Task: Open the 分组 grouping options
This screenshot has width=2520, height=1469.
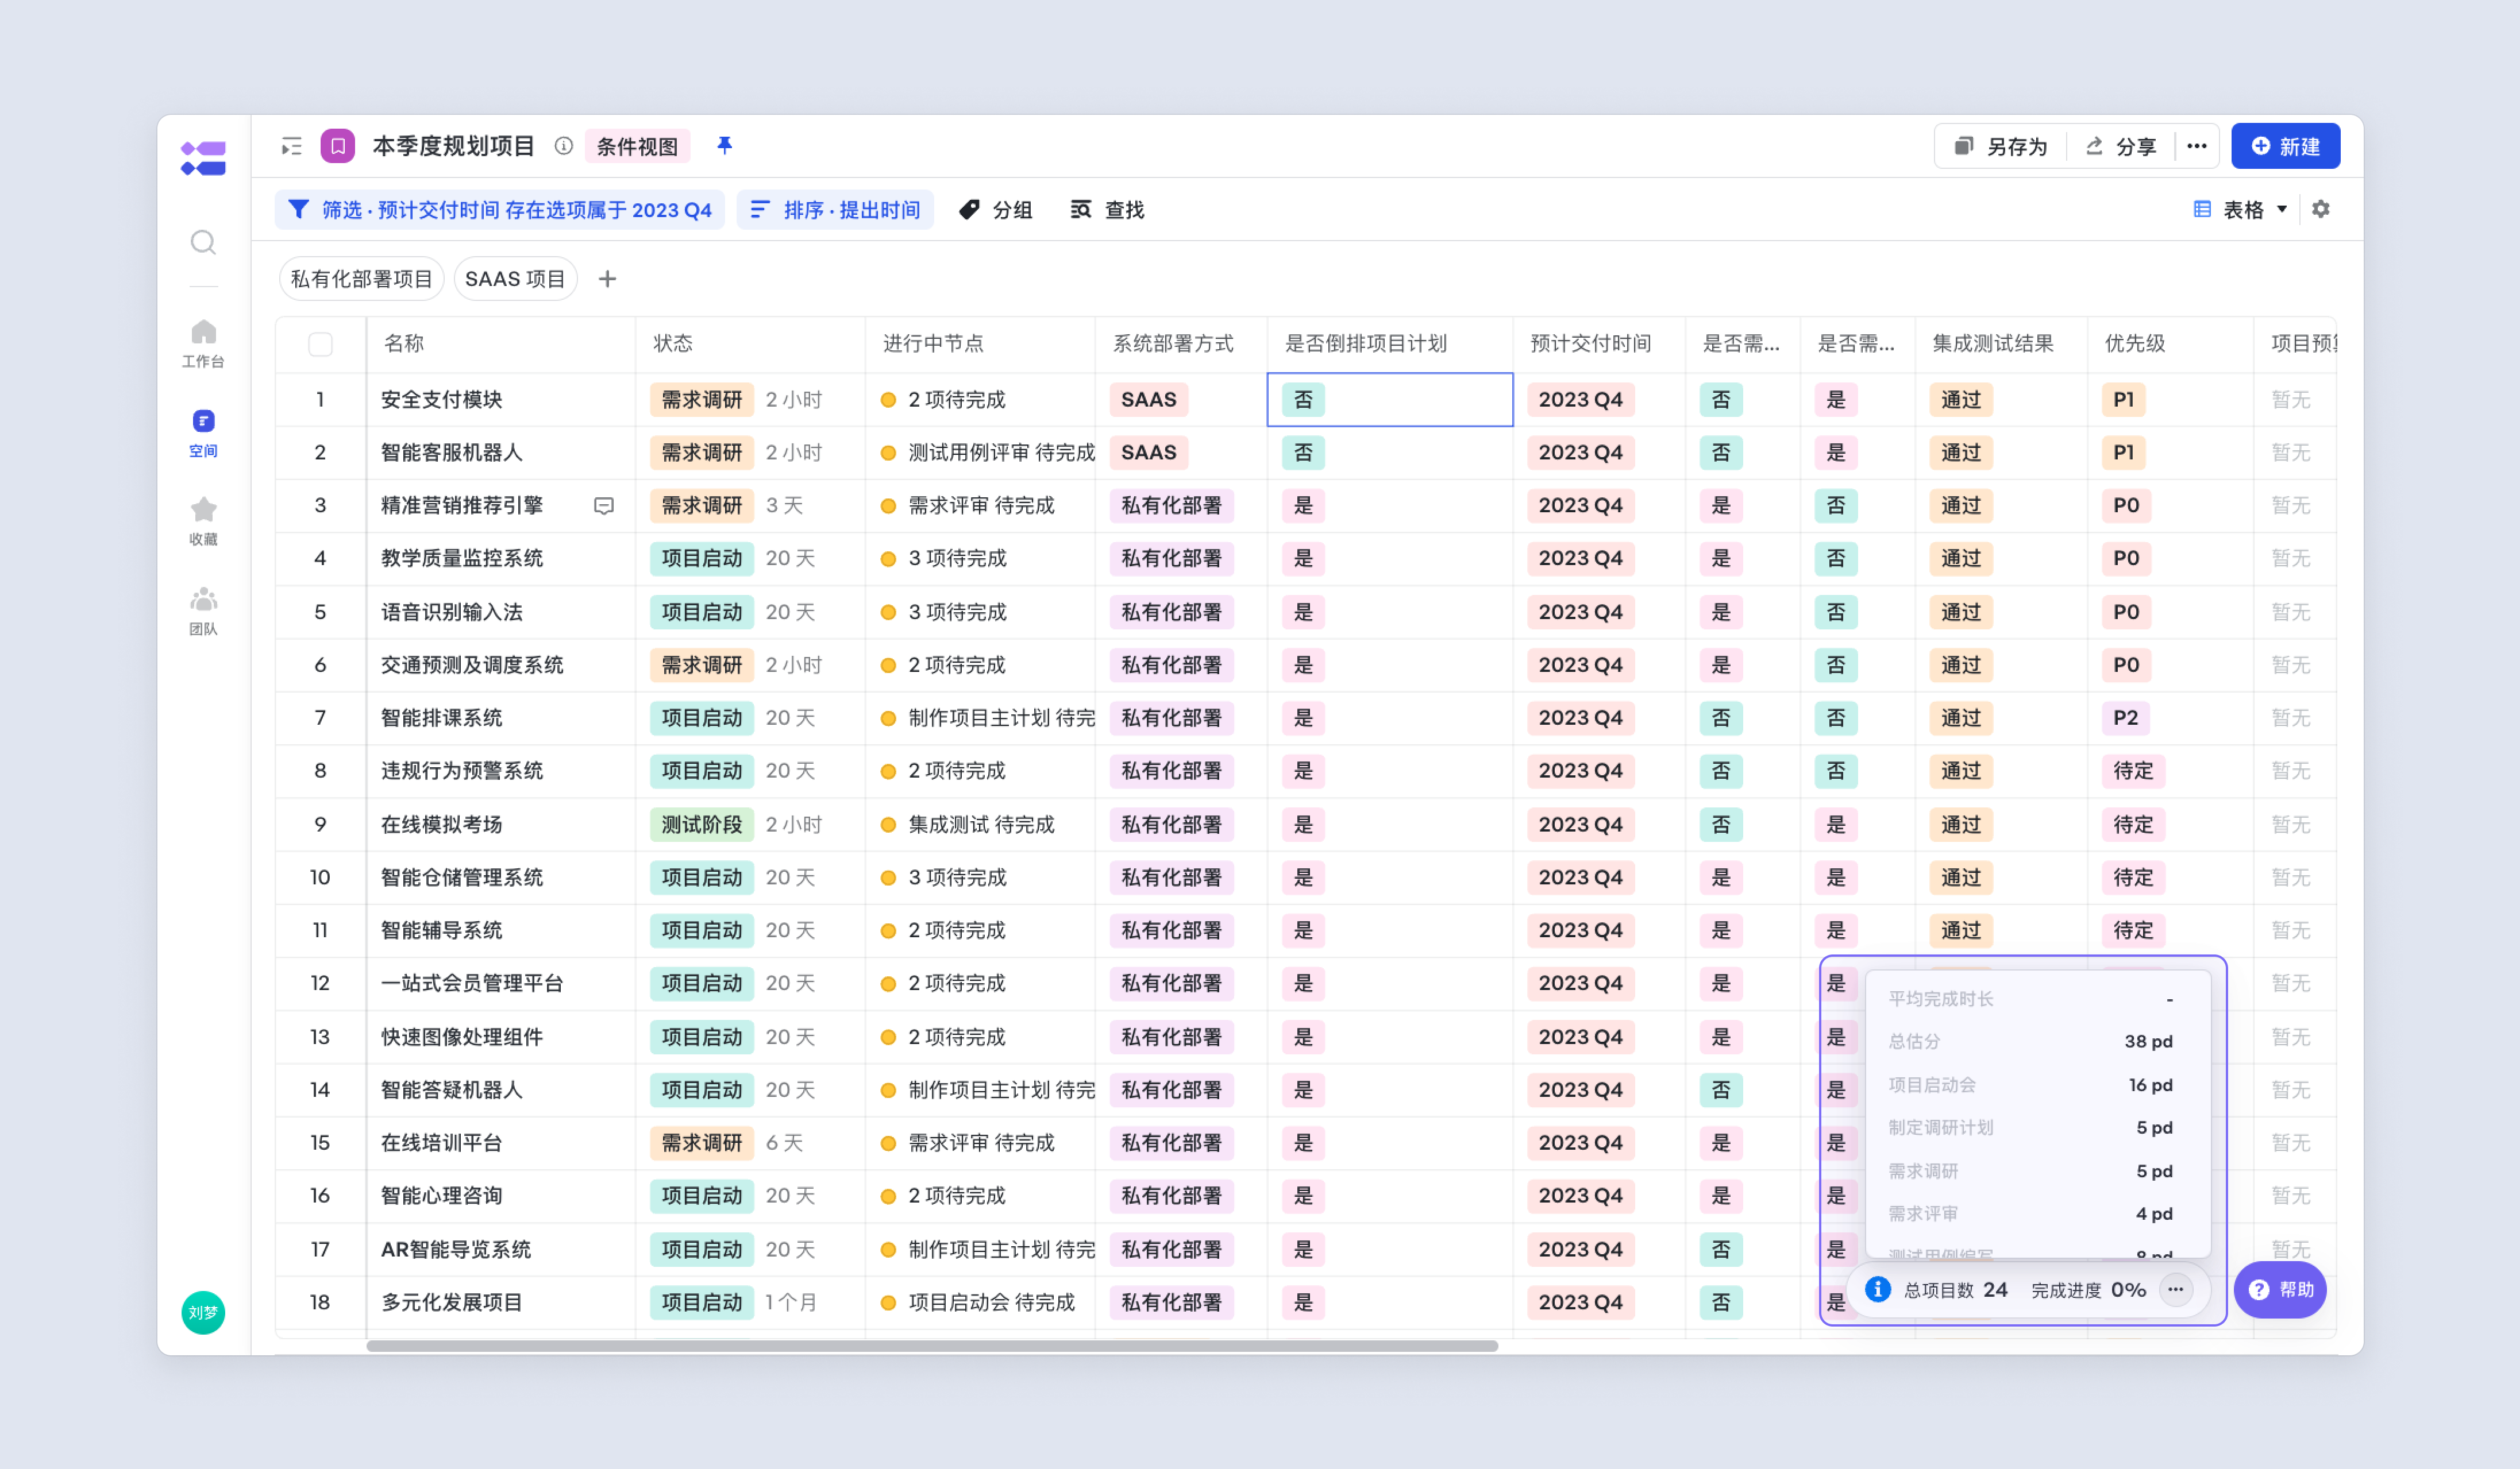Action: pos(996,210)
